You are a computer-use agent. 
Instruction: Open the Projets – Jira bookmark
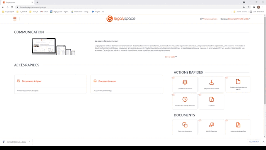click(x=98, y=12)
